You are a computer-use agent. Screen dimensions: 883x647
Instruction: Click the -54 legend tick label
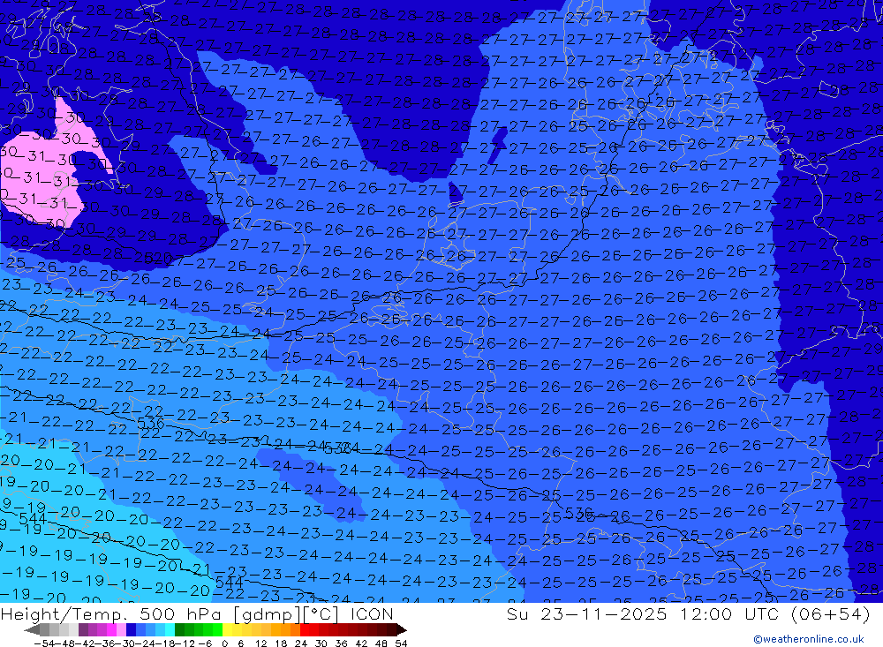coord(44,643)
